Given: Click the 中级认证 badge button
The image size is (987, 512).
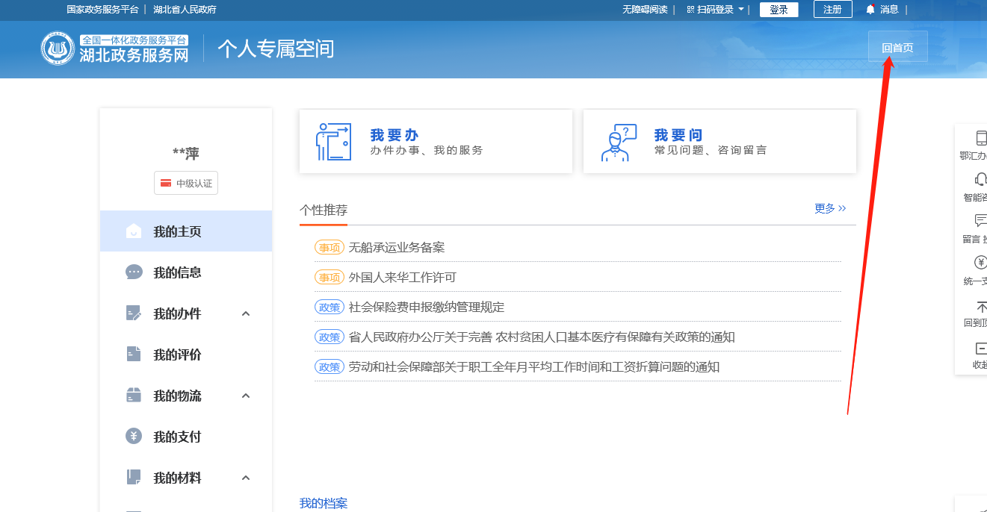Looking at the screenshot, I should (186, 184).
